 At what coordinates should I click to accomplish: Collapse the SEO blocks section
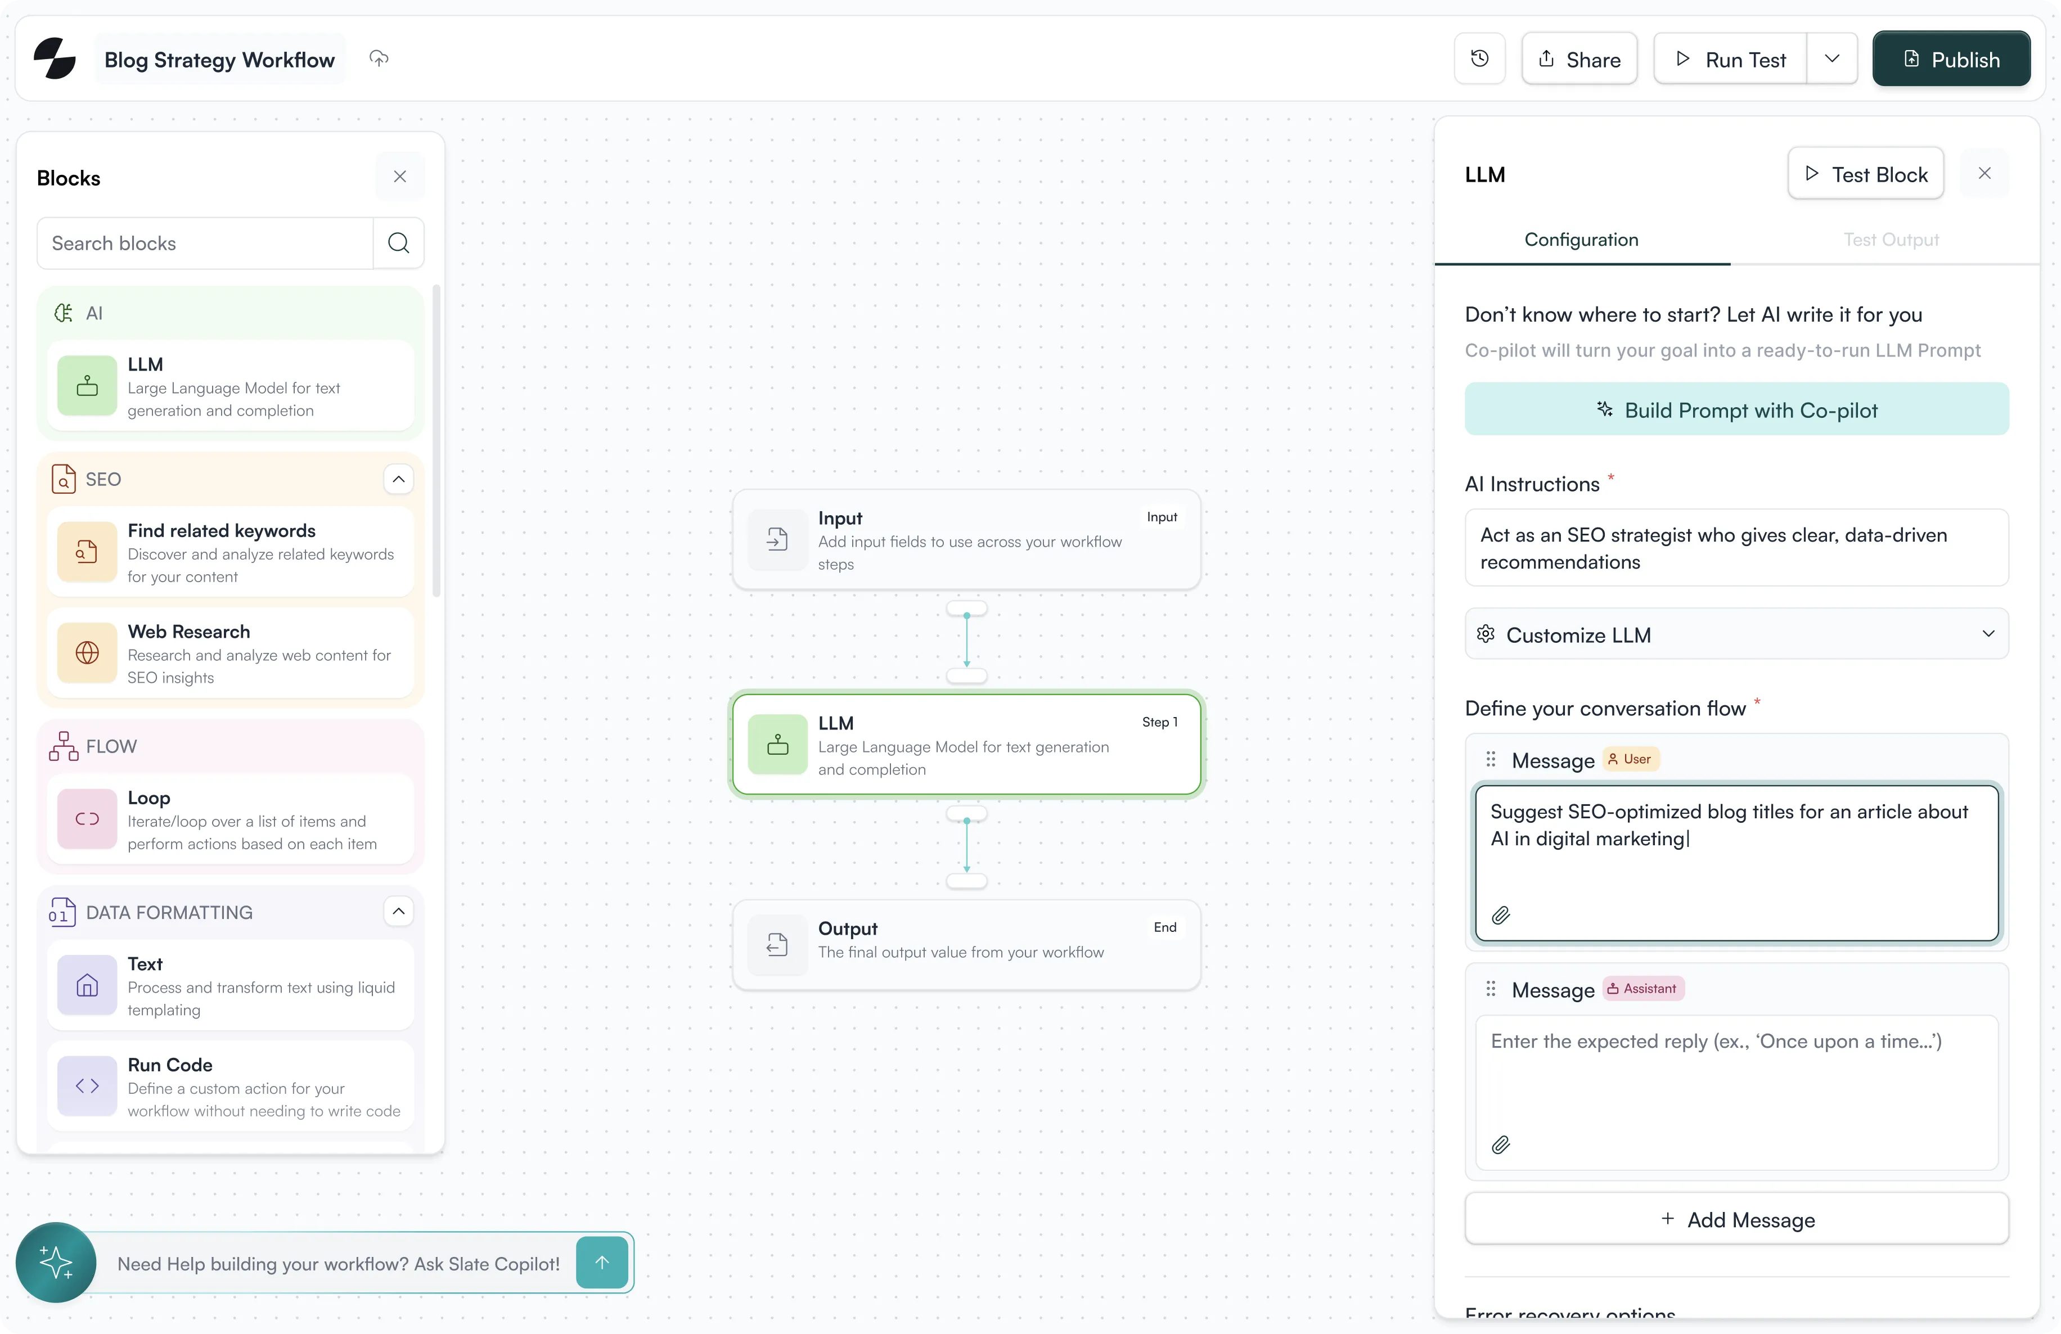click(x=398, y=479)
